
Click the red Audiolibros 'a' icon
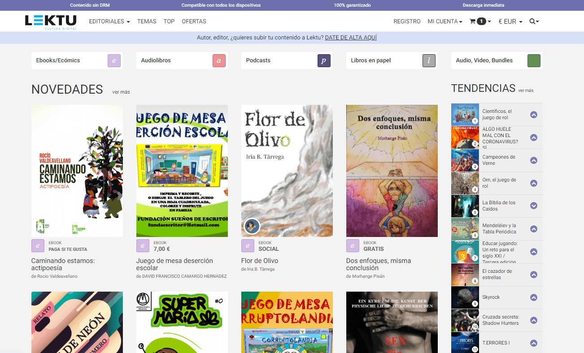tap(219, 60)
